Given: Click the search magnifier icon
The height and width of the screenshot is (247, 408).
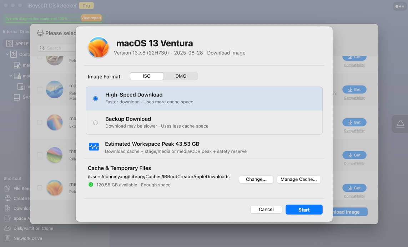Looking at the screenshot, I should pyautogui.click(x=42, y=48).
